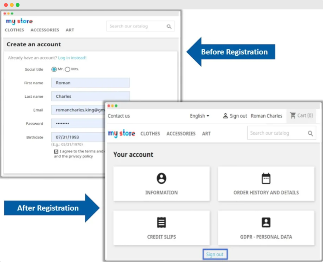The width and height of the screenshot is (323, 262).
Task: Click the Information account icon
Action: click(161, 178)
